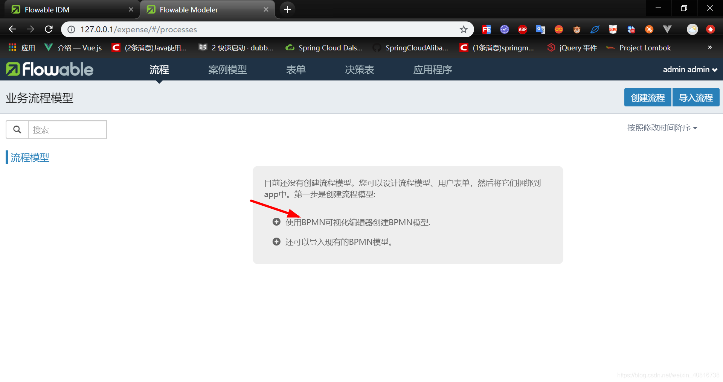This screenshot has width=723, height=382.
Task: Open the 案例模型 navigation item
Action: tap(227, 69)
